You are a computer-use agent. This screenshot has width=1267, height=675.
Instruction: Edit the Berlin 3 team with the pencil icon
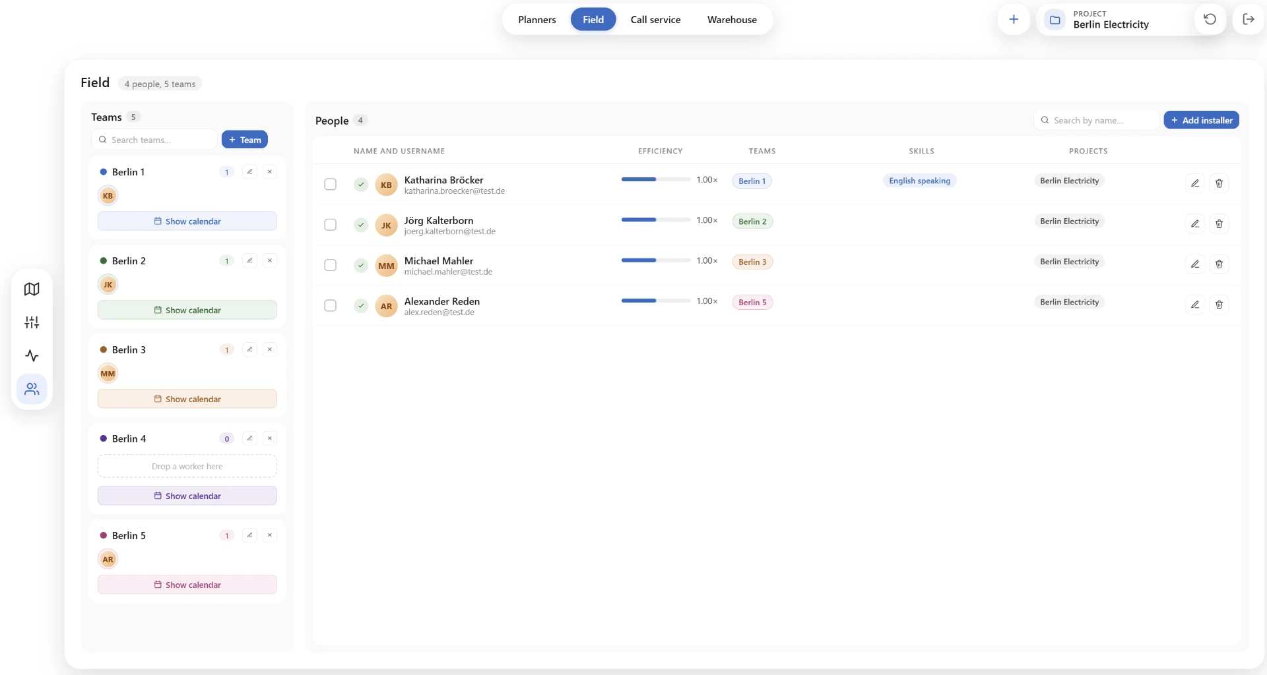249,349
